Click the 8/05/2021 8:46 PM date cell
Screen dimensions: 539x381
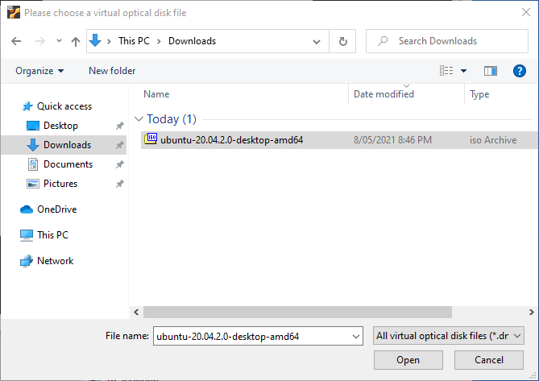coord(392,140)
